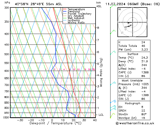Image resolution: width=162 pixels, height=125 pixels.
Task: Click the LCL marker label
Action: (101, 115)
